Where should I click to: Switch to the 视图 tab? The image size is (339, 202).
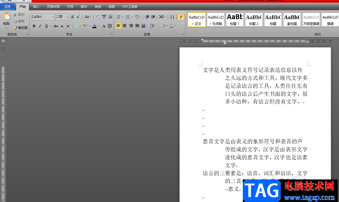112,7
